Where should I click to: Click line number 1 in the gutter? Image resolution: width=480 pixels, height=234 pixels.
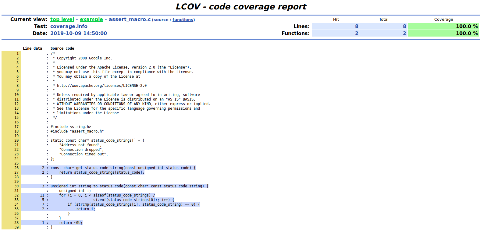18,54
